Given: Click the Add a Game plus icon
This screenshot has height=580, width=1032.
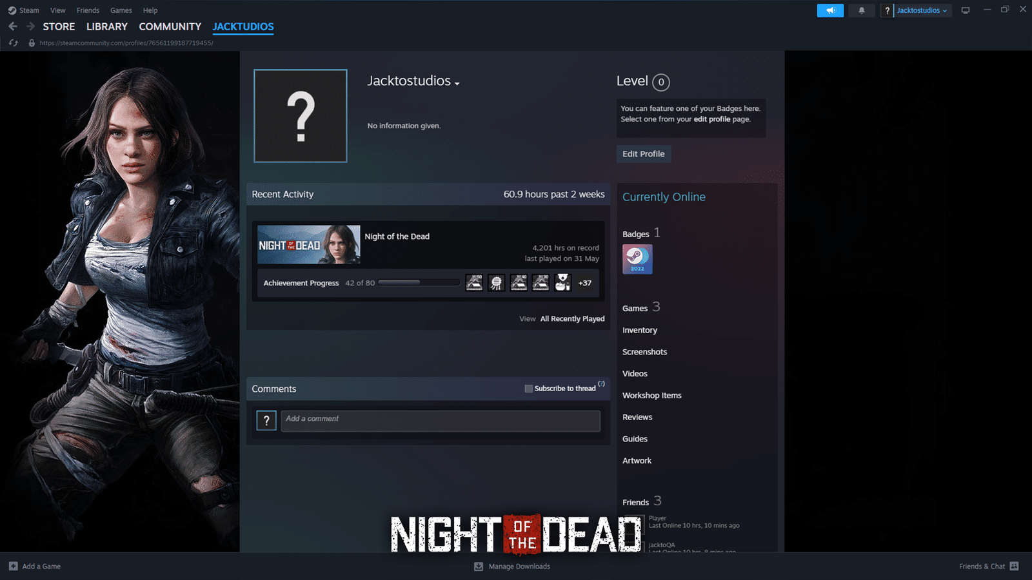Looking at the screenshot, I should [14, 566].
